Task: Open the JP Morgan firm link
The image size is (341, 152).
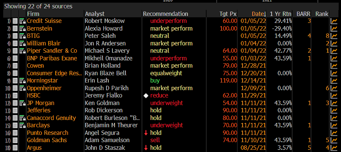Action: click(x=40, y=103)
